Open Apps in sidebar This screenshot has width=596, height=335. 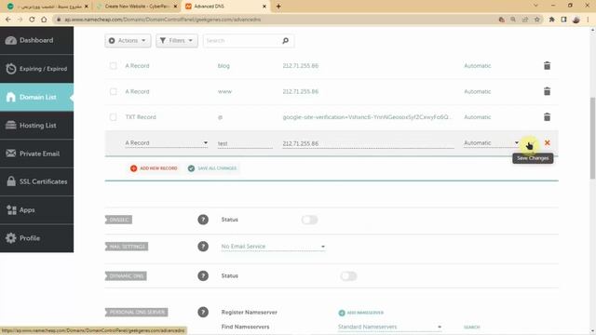[36, 209]
